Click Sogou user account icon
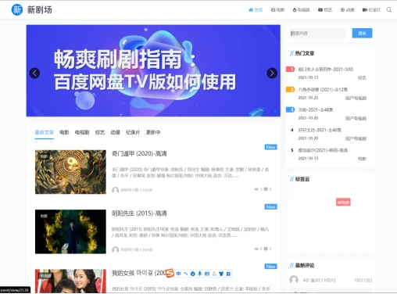This screenshot has height=294, width=397. tap(214, 274)
